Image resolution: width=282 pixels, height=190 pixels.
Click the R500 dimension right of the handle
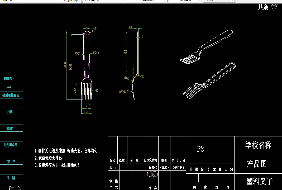pyautogui.click(x=96, y=53)
